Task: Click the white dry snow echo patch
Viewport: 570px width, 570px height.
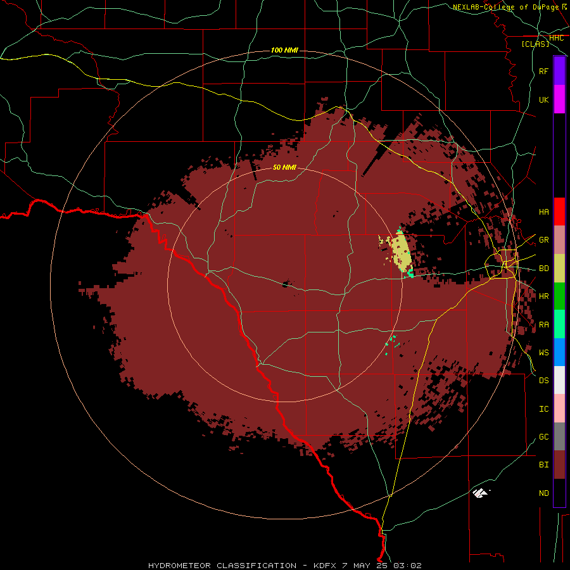Action: pyautogui.click(x=480, y=493)
